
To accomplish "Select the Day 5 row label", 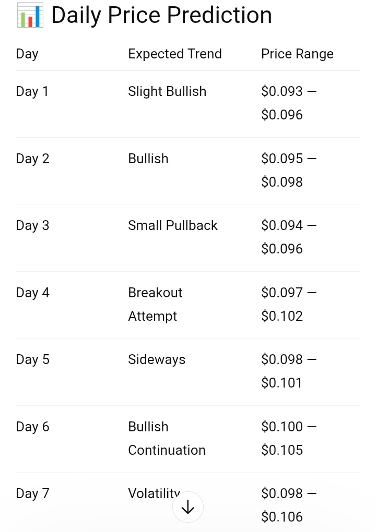I will pyautogui.click(x=33, y=359).
